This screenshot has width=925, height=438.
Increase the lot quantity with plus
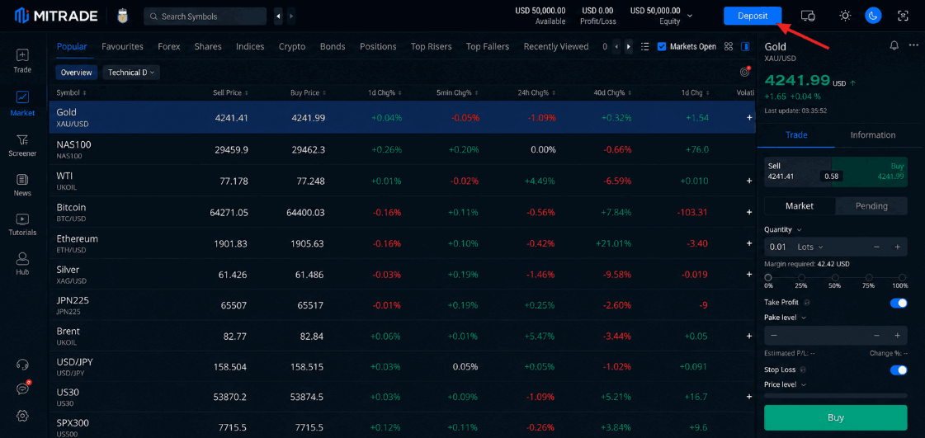point(897,247)
